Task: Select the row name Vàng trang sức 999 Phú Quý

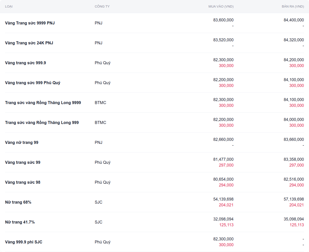Action: [33, 83]
